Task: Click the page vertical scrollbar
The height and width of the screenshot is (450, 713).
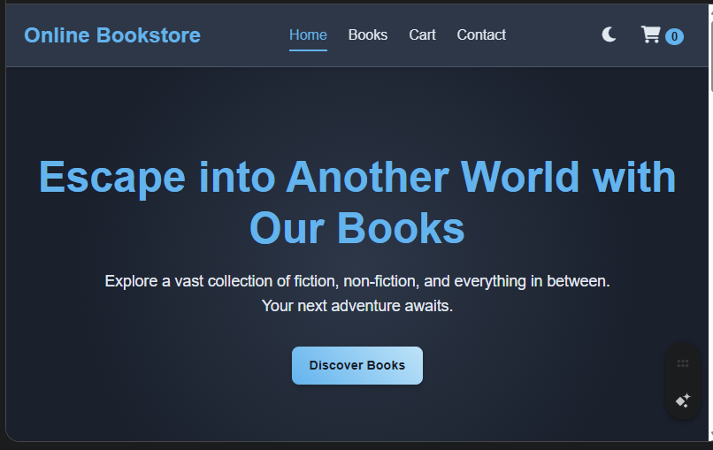Action: (710, 223)
